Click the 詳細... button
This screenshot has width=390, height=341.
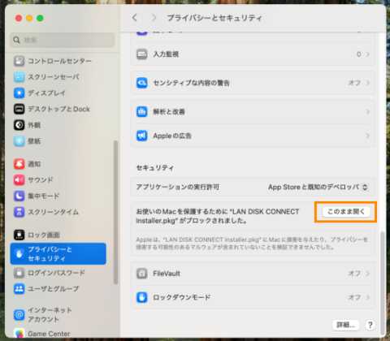pos(346,325)
